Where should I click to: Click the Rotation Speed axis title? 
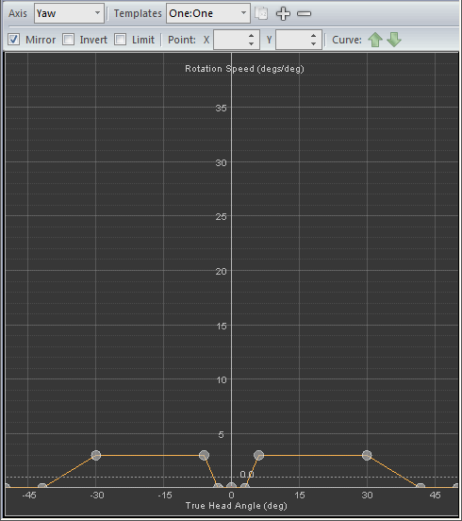(244, 69)
